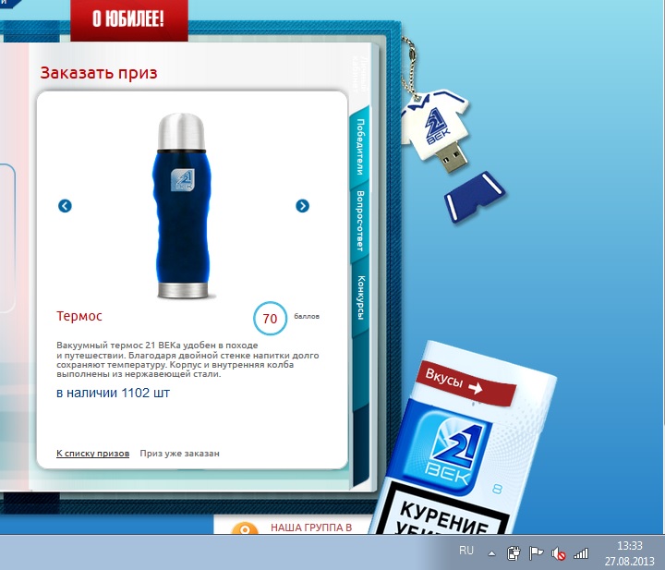Click the orange Odnoklassniki icon
This screenshot has height=570, width=665.
(x=244, y=528)
